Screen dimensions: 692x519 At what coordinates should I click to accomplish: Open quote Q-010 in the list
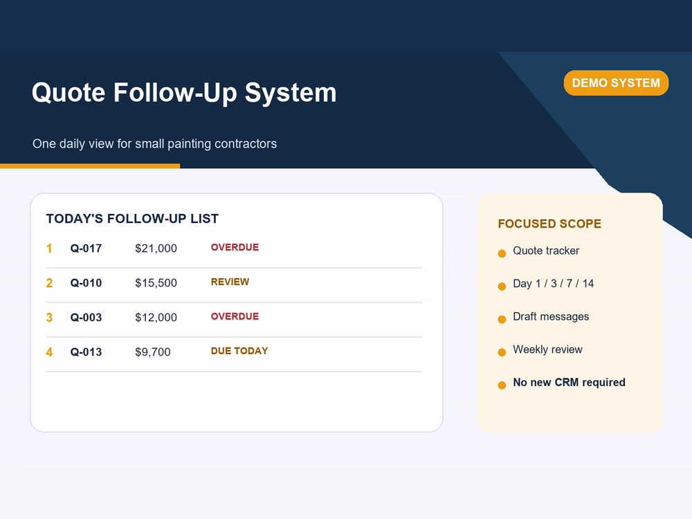[86, 283]
